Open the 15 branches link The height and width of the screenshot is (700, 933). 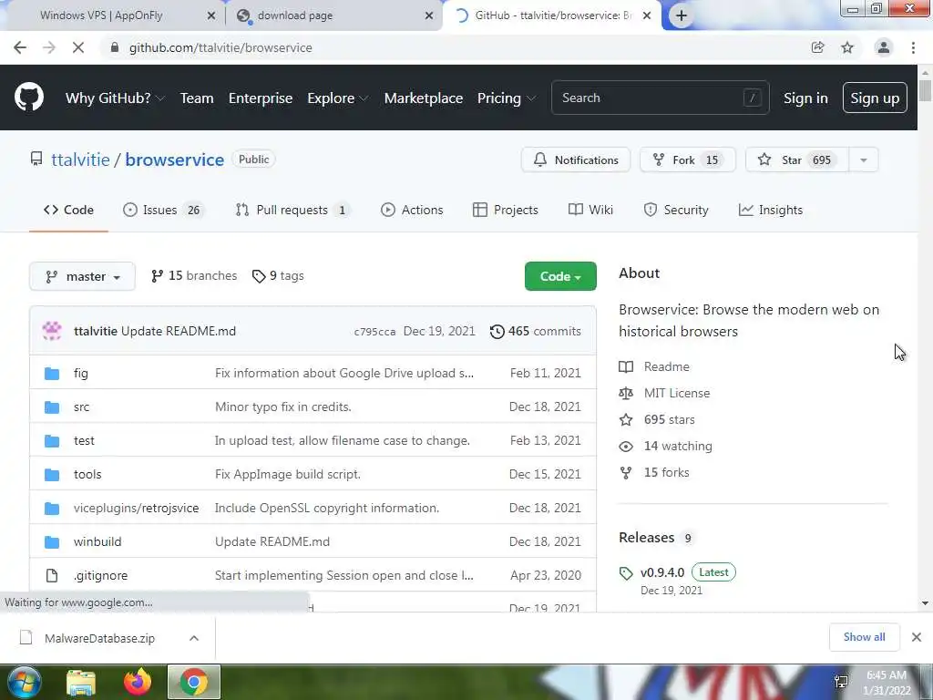pyautogui.click(x=194, y=276)
